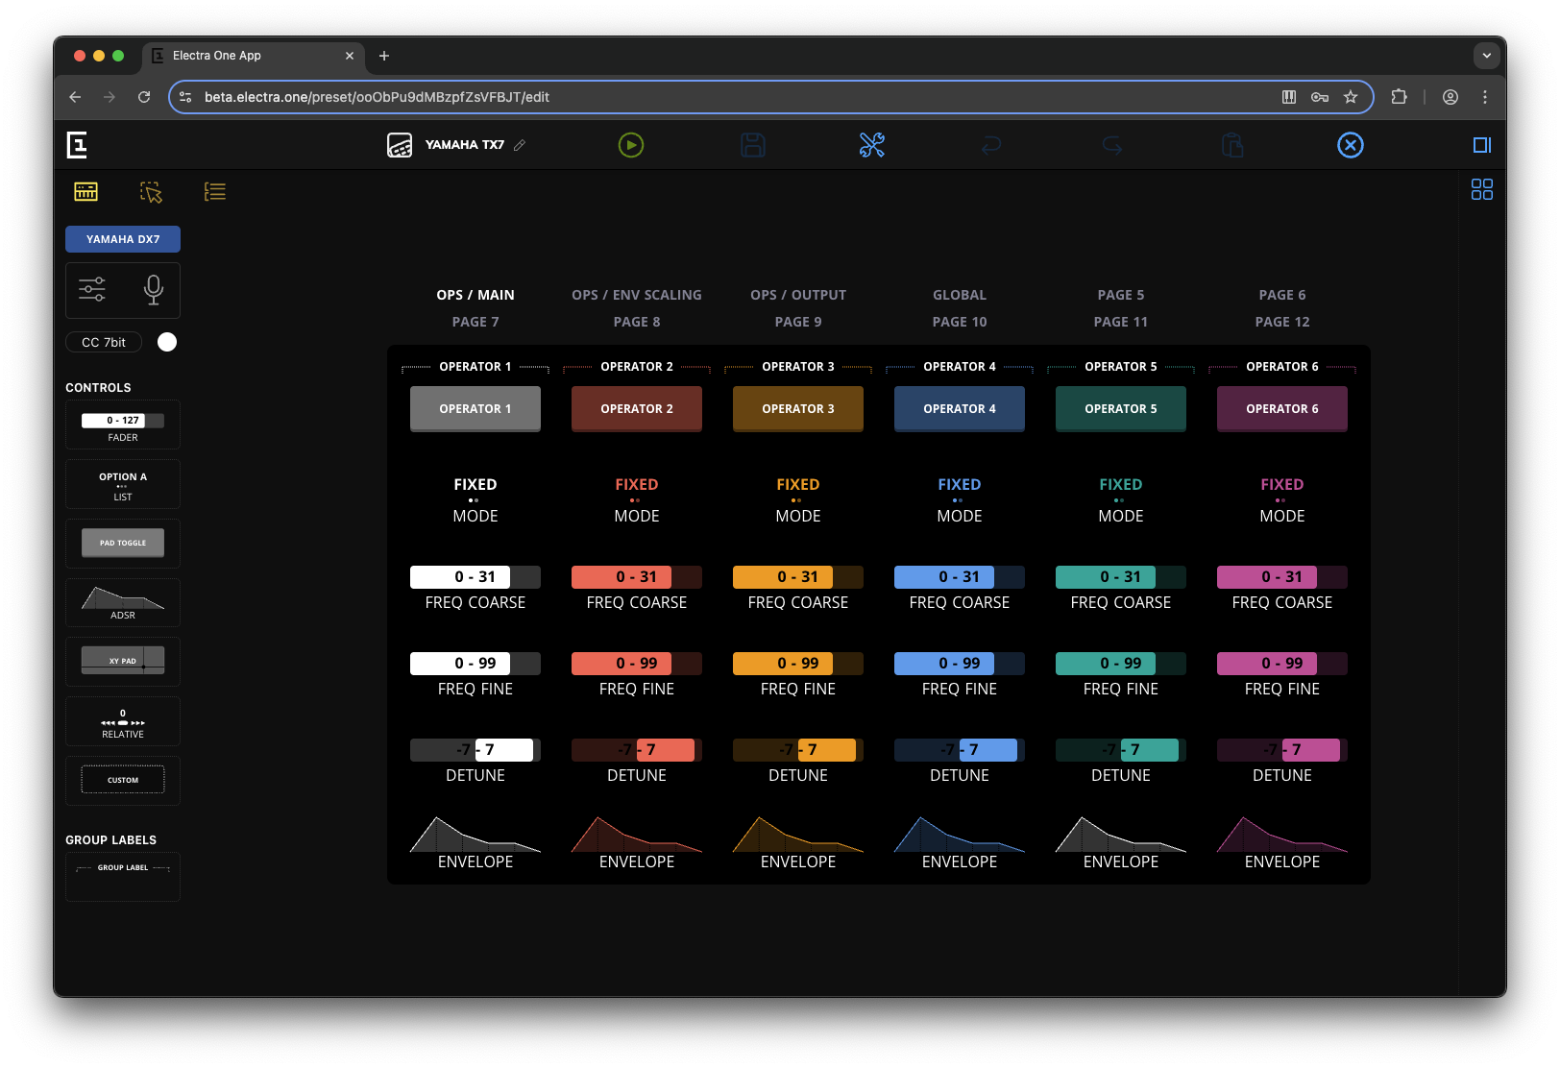Select Operator 5 green FIXED mode list
This screenshot has width=1560, height=1068.
(1121, 499)
